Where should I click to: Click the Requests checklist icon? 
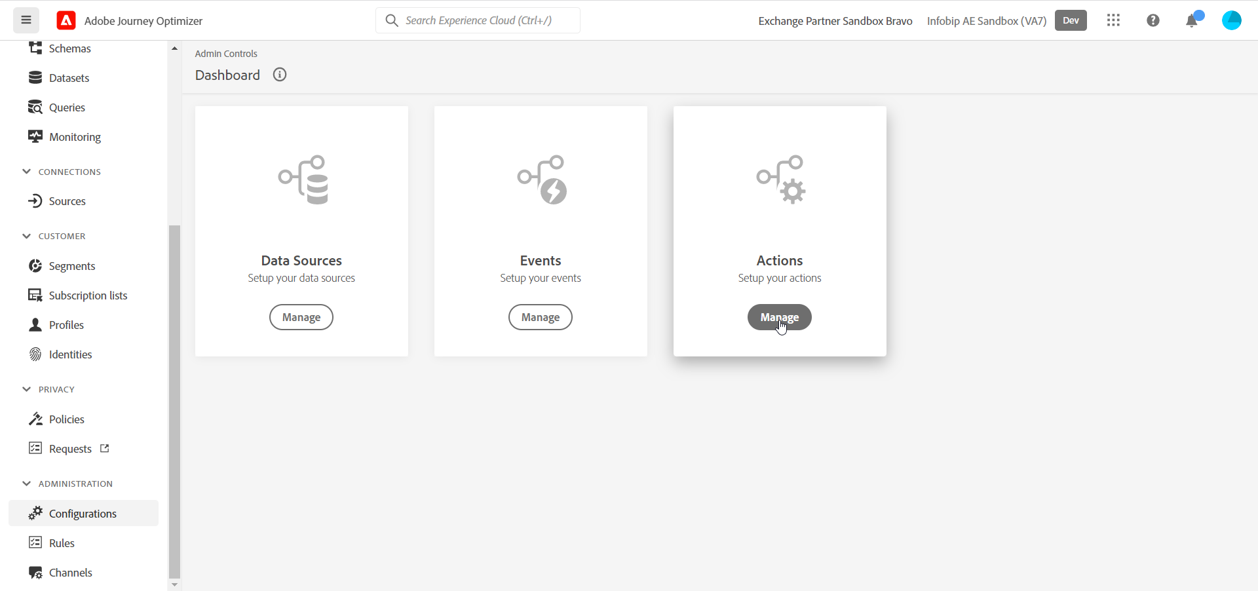(35, 448)
